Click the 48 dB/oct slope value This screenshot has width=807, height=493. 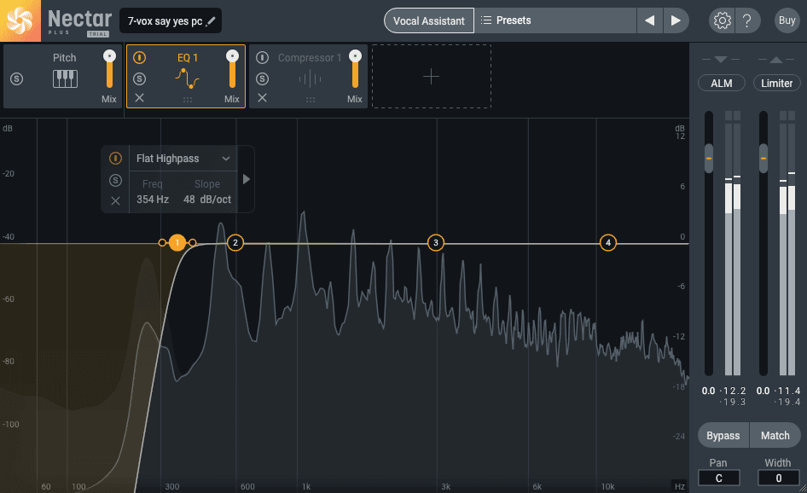[207, 199]
